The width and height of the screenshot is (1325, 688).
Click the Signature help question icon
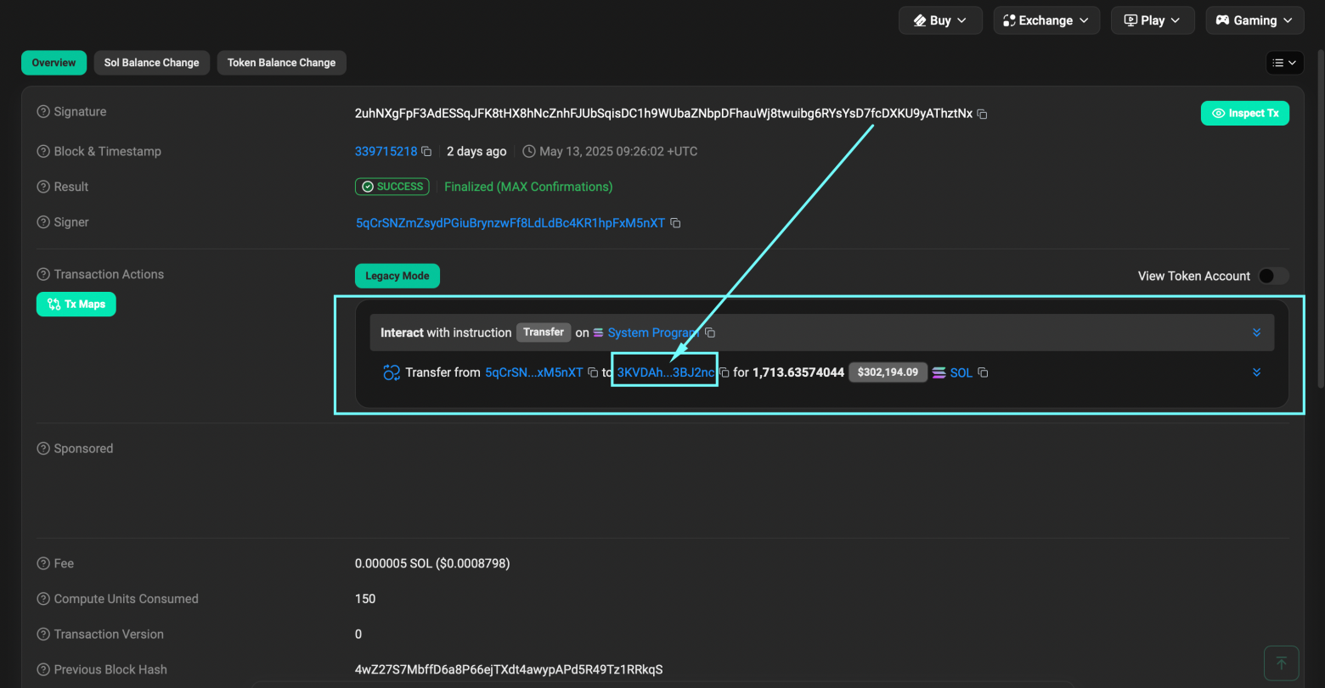(43, 112)
